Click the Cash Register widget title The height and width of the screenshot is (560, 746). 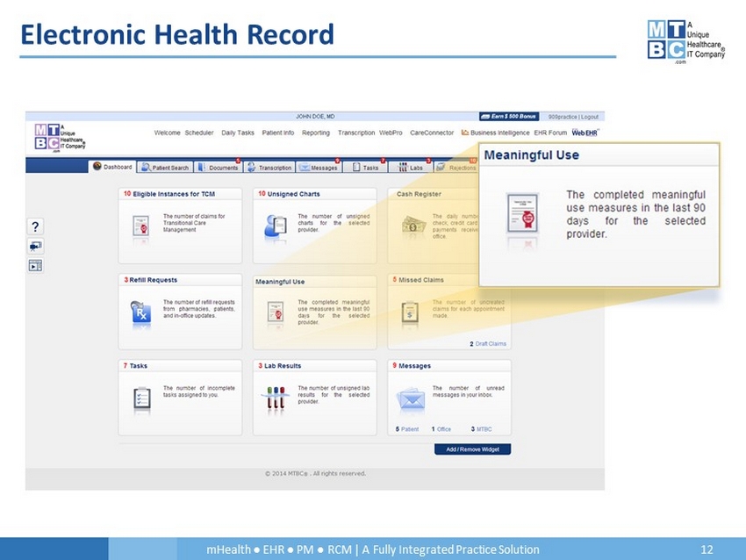pos(419,194)
